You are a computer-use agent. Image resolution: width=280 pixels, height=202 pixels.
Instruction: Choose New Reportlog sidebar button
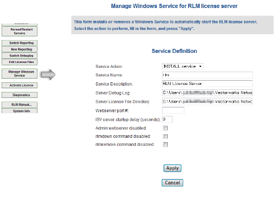pyautogui.click(x=19, y=49)
